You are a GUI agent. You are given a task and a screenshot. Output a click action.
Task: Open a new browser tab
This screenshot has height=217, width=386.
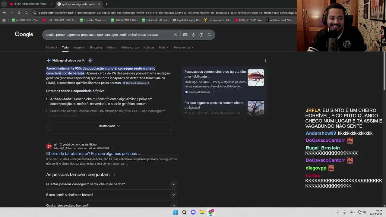click(x=106, y=4)
